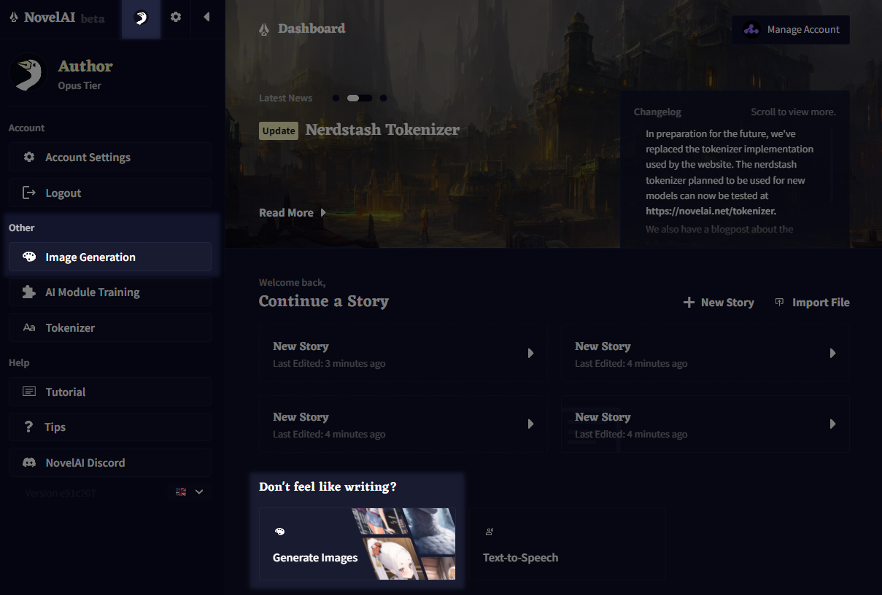
Task: Create a New Story
Action: click(x=719, y=302)
